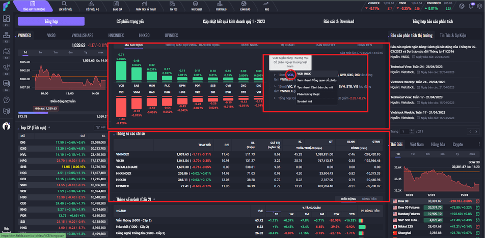Expand the Top CP (Tích cực) dropdown arrow

(x=50, y=127)
